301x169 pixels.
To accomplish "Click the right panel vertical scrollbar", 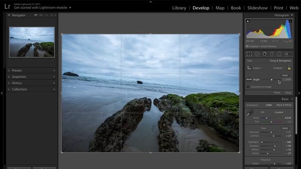I will click(296, 115).
